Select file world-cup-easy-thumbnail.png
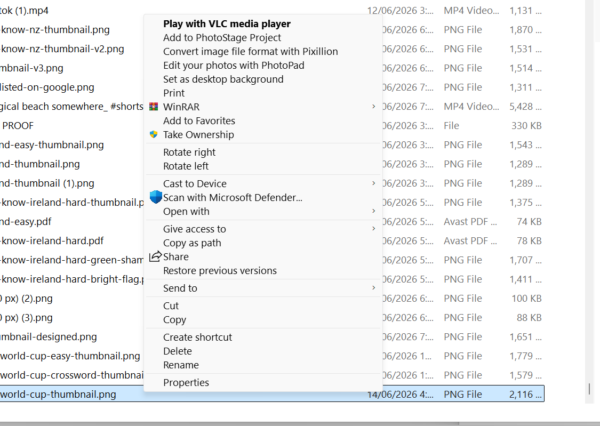Image resolution: width=600 pixels, height=426 pixels. (70, 356)
